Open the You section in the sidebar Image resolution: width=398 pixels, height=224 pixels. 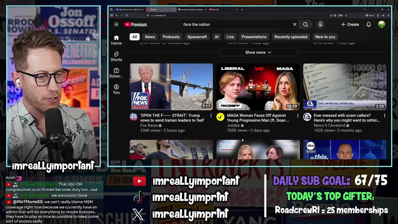[x=116, y=89]
